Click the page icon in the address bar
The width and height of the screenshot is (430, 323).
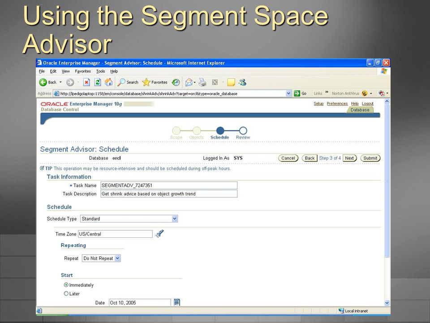[x=56, y=93]
